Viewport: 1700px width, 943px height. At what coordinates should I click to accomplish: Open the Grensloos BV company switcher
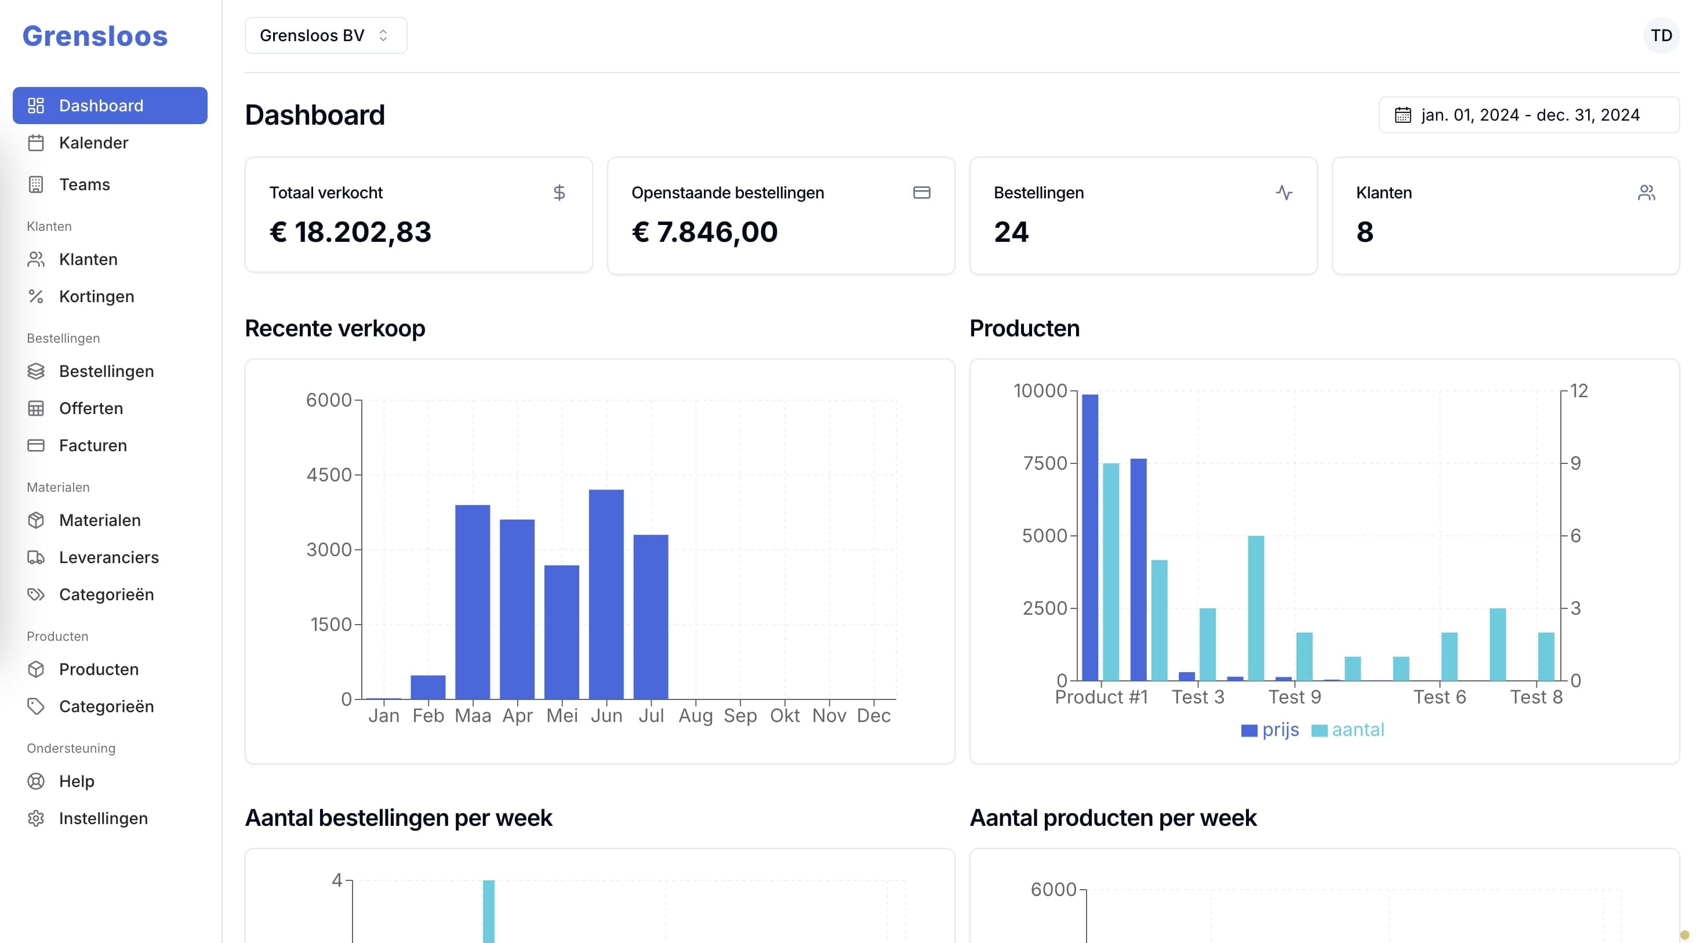coord(325,35)
